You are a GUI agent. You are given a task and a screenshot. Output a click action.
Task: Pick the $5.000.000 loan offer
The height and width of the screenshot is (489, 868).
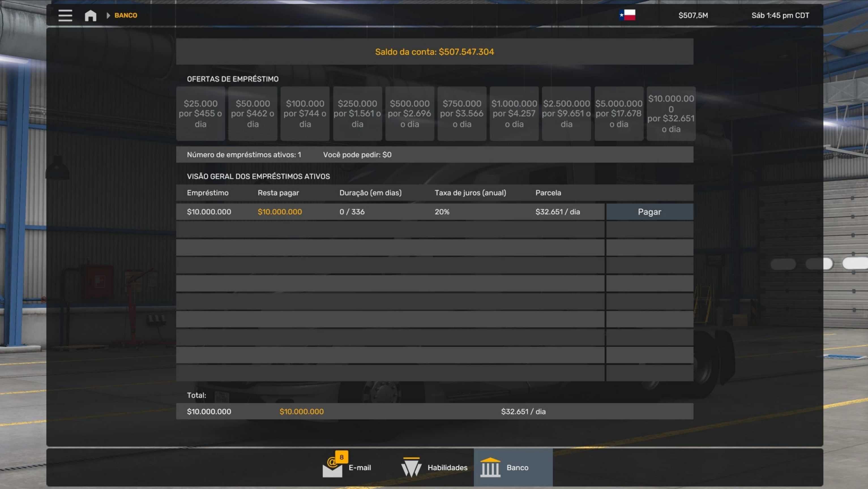pos(619,113)
